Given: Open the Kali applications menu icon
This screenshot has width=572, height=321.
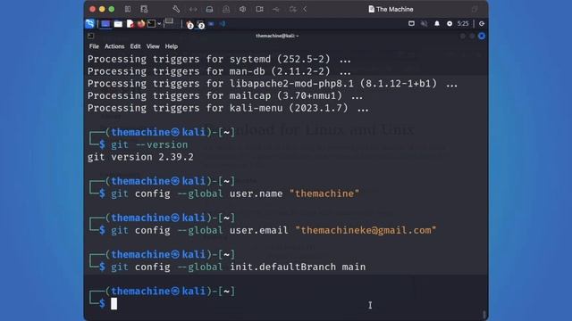Looking at the screenshot, I should pyautogui.click(x=89, y=24).
